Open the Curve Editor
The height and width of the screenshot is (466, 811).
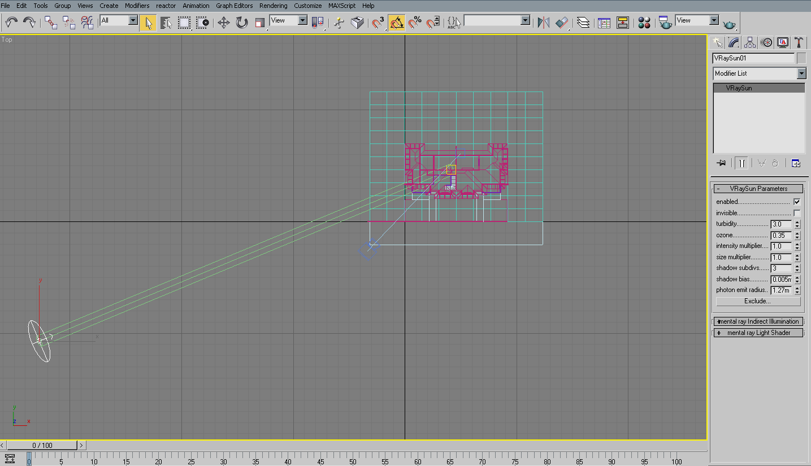pyautogui.click(x=604, y=22)
